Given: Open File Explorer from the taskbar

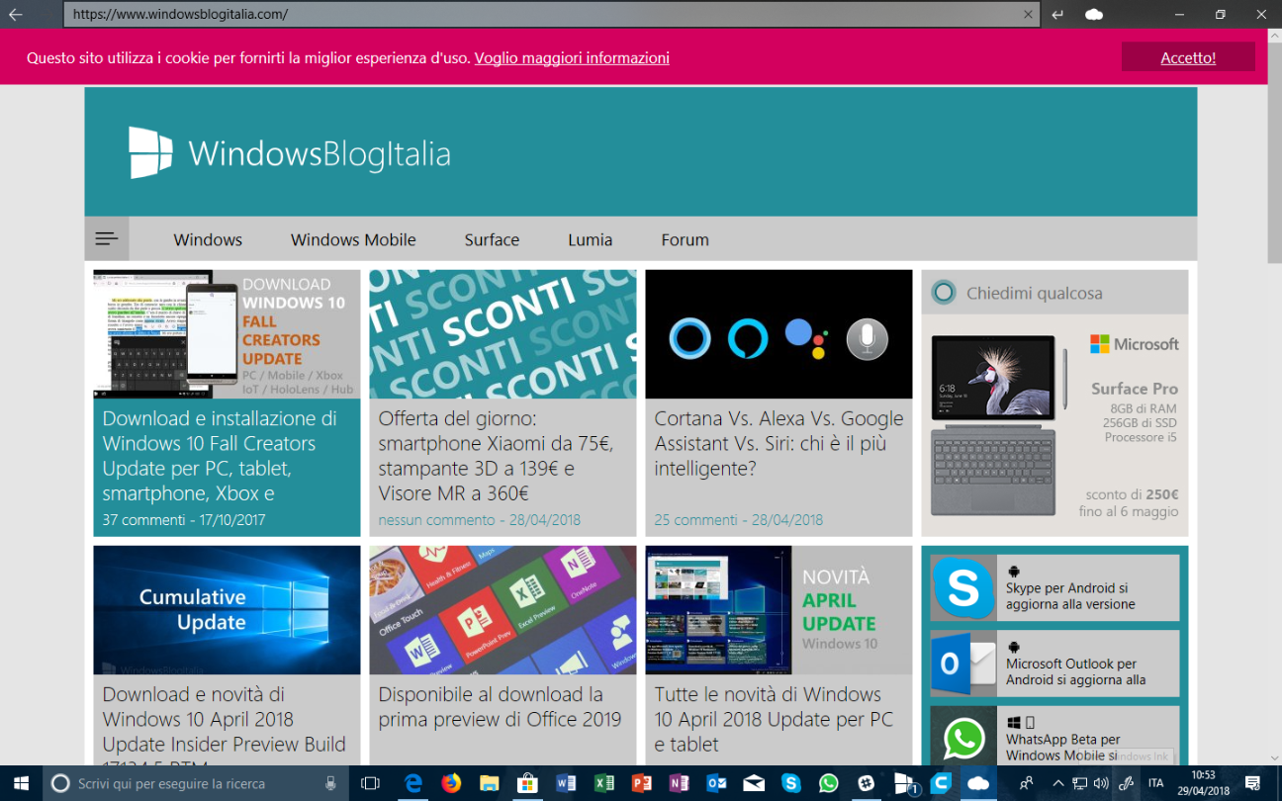Looking at the screenshot, I should click(x=489, y=783).
